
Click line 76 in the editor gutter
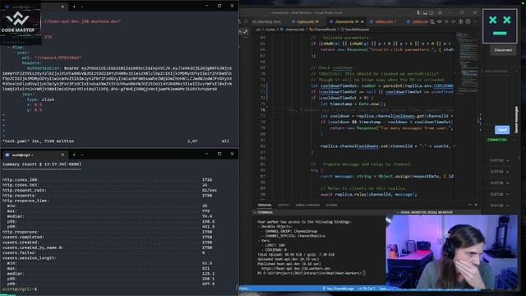(x=263, y=109)
